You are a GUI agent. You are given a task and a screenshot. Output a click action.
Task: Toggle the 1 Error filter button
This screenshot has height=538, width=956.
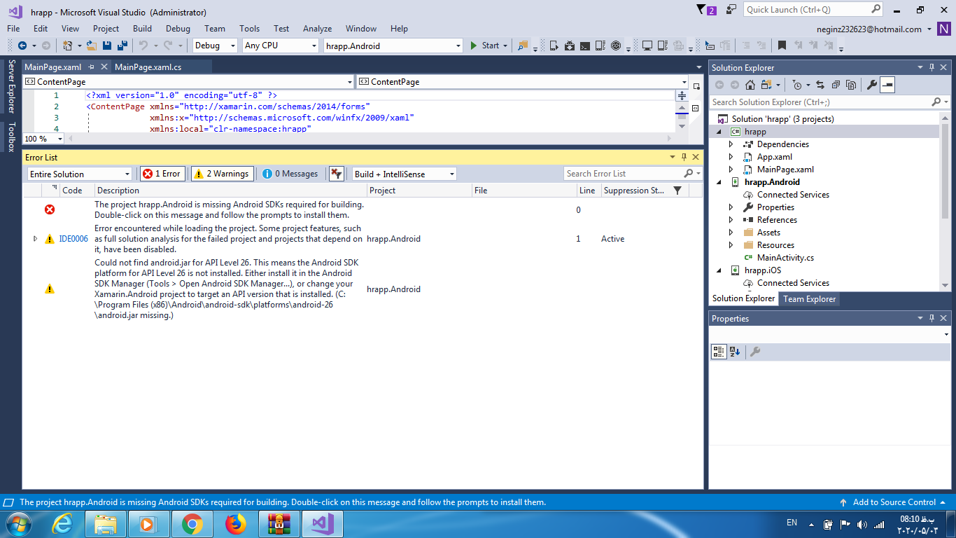162,174
